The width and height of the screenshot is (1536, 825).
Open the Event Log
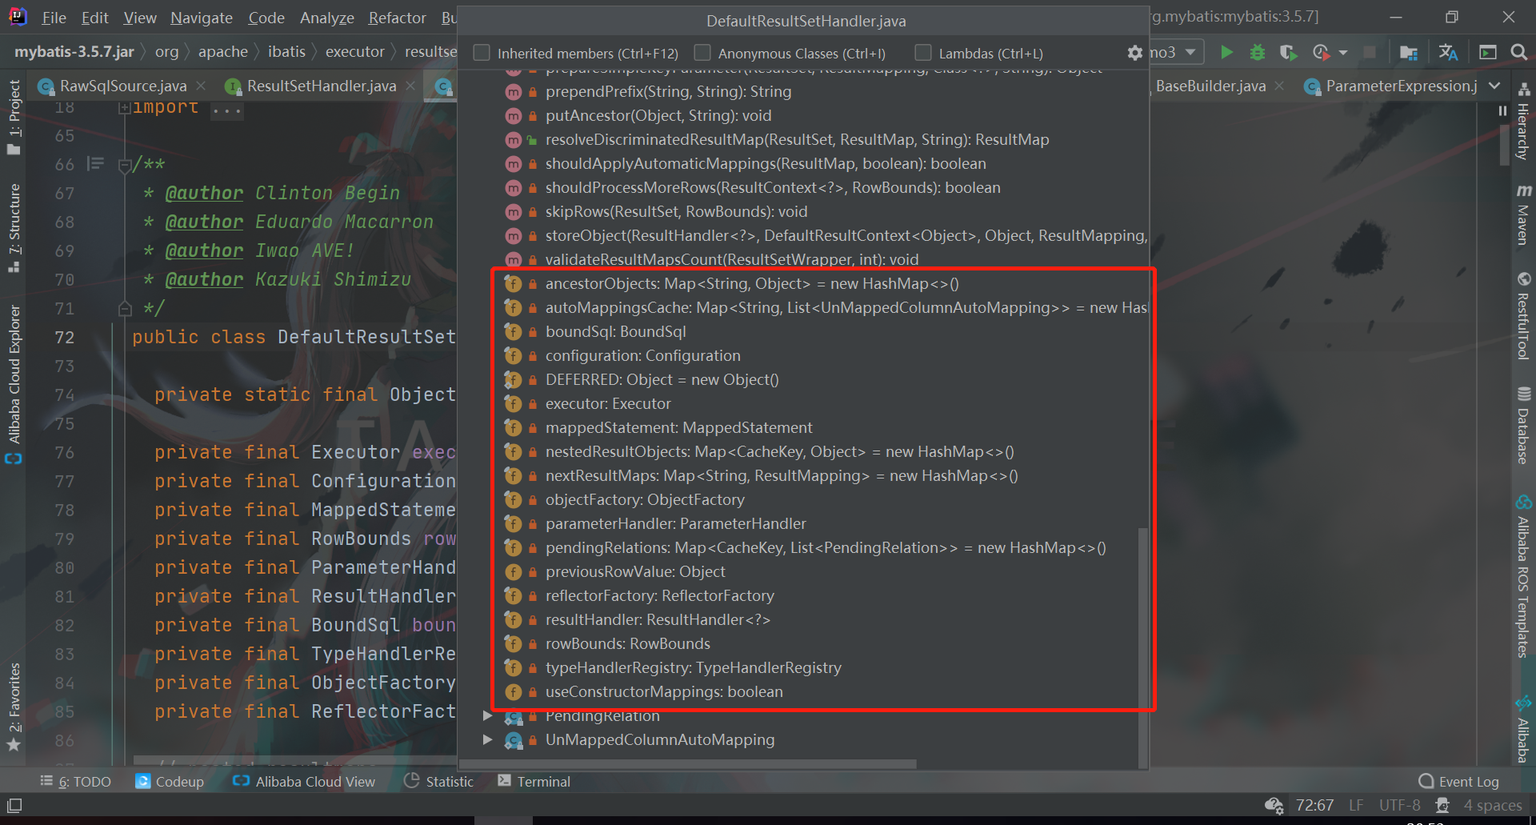click(1458, 782)
